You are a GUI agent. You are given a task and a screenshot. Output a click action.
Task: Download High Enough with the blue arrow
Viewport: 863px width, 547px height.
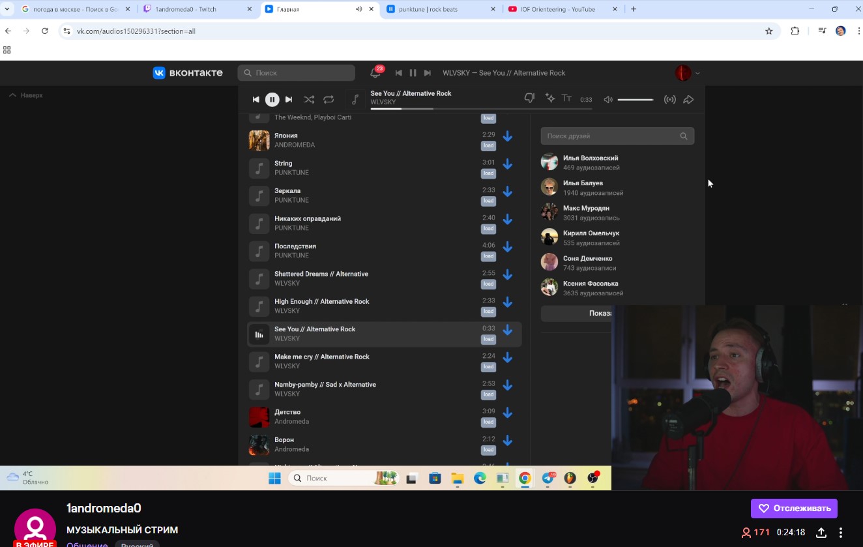pos(508,303)
